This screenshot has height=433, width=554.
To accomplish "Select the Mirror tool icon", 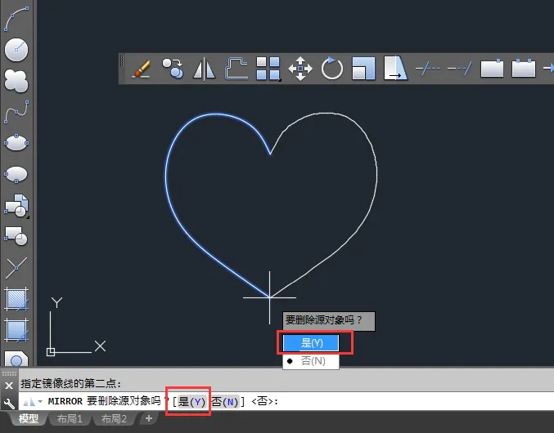I will coord(205,69).
